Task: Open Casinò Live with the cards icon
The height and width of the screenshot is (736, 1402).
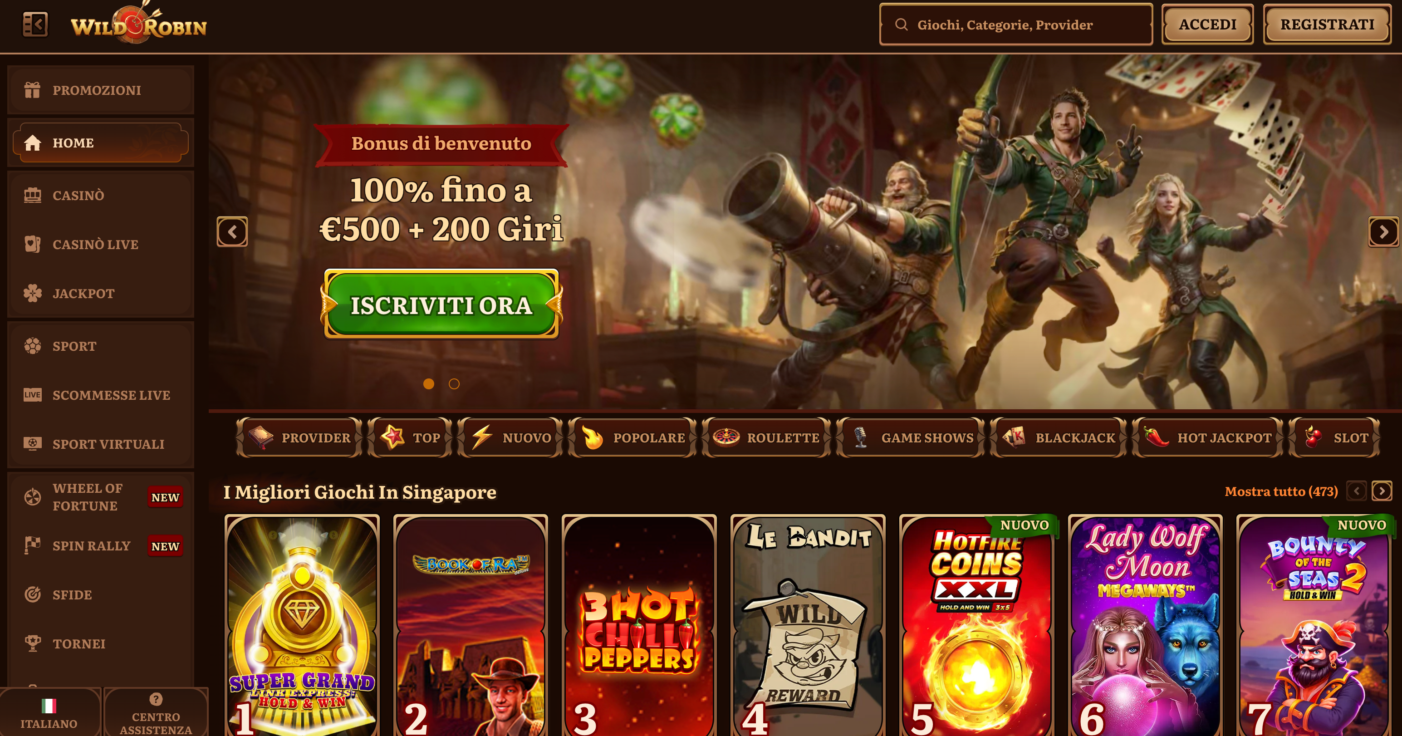Action: (101, 245)
